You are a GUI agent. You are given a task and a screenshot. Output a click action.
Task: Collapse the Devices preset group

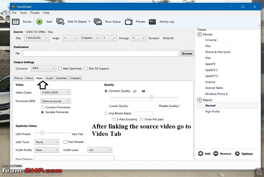[200, 35]
